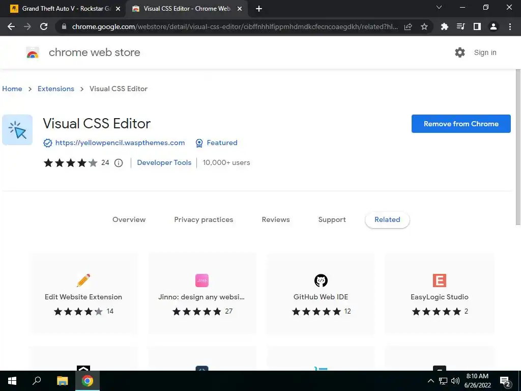Open the yellowpencil.waspthemes.com link
The image size is (521, 391).
120,143
